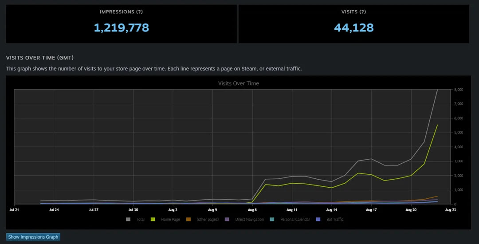Click the 6,000 y-axis label

click(459, 118)
